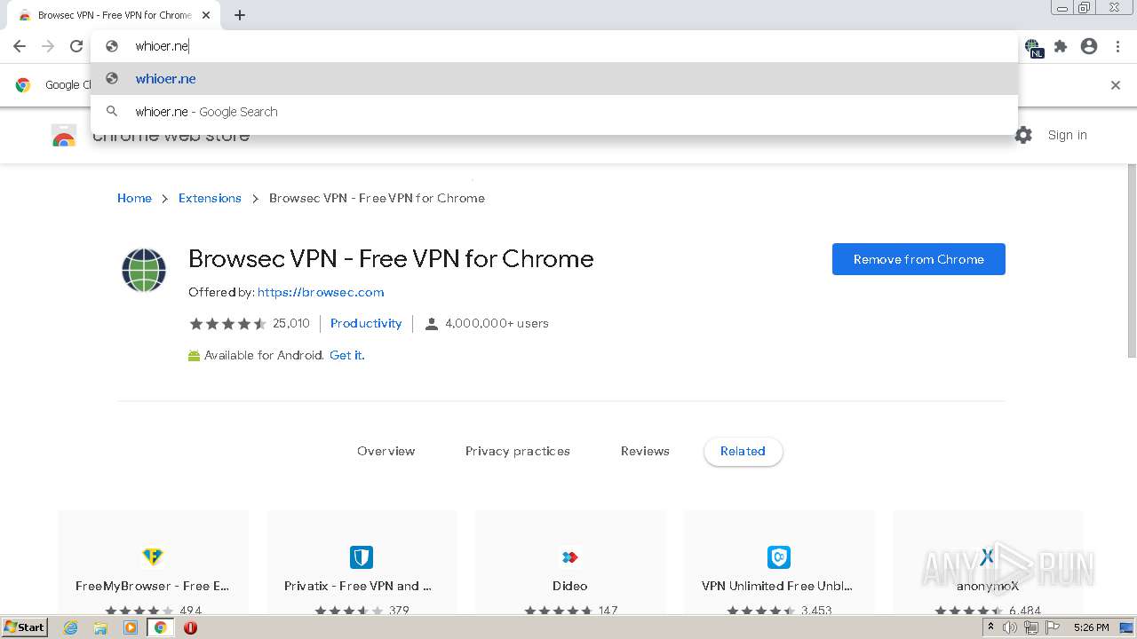Click the 5:26 PM system clock
This screenshot has height=639, width=1137.
point(1091,627)
